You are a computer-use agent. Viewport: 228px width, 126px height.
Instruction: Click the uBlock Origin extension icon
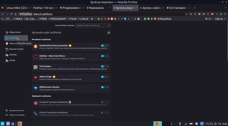pos(36,78)
